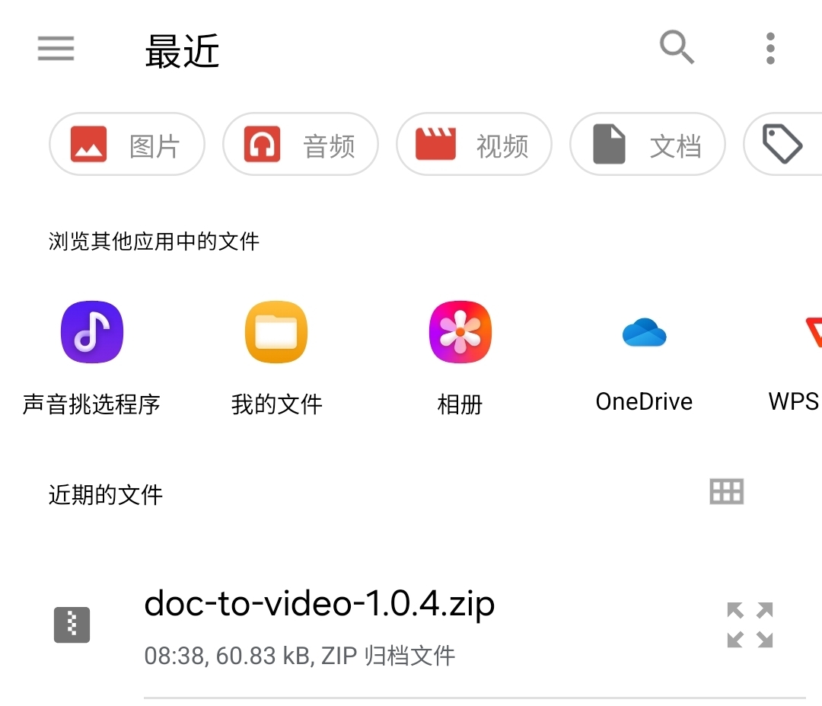Tap the search magnifier icon
Viewport: 822px width, 706px height.
tap(677, 48)
